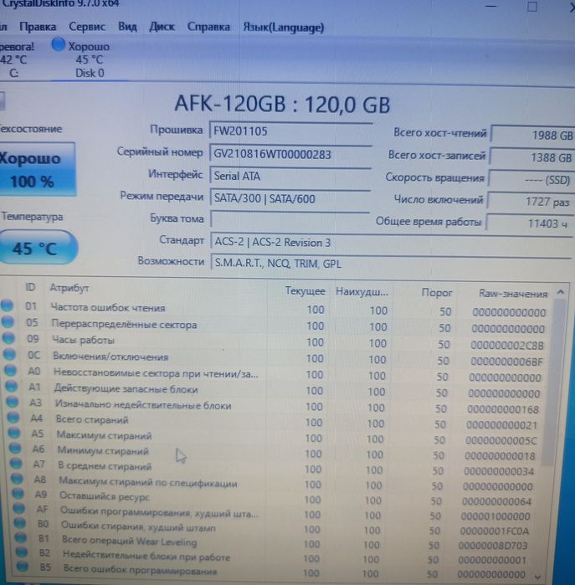
Task: Open the Сервис menu
Action: point(87,27)
